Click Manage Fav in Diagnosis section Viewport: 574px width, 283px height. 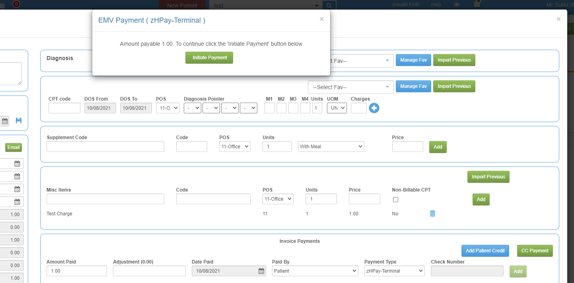[413, 60]
